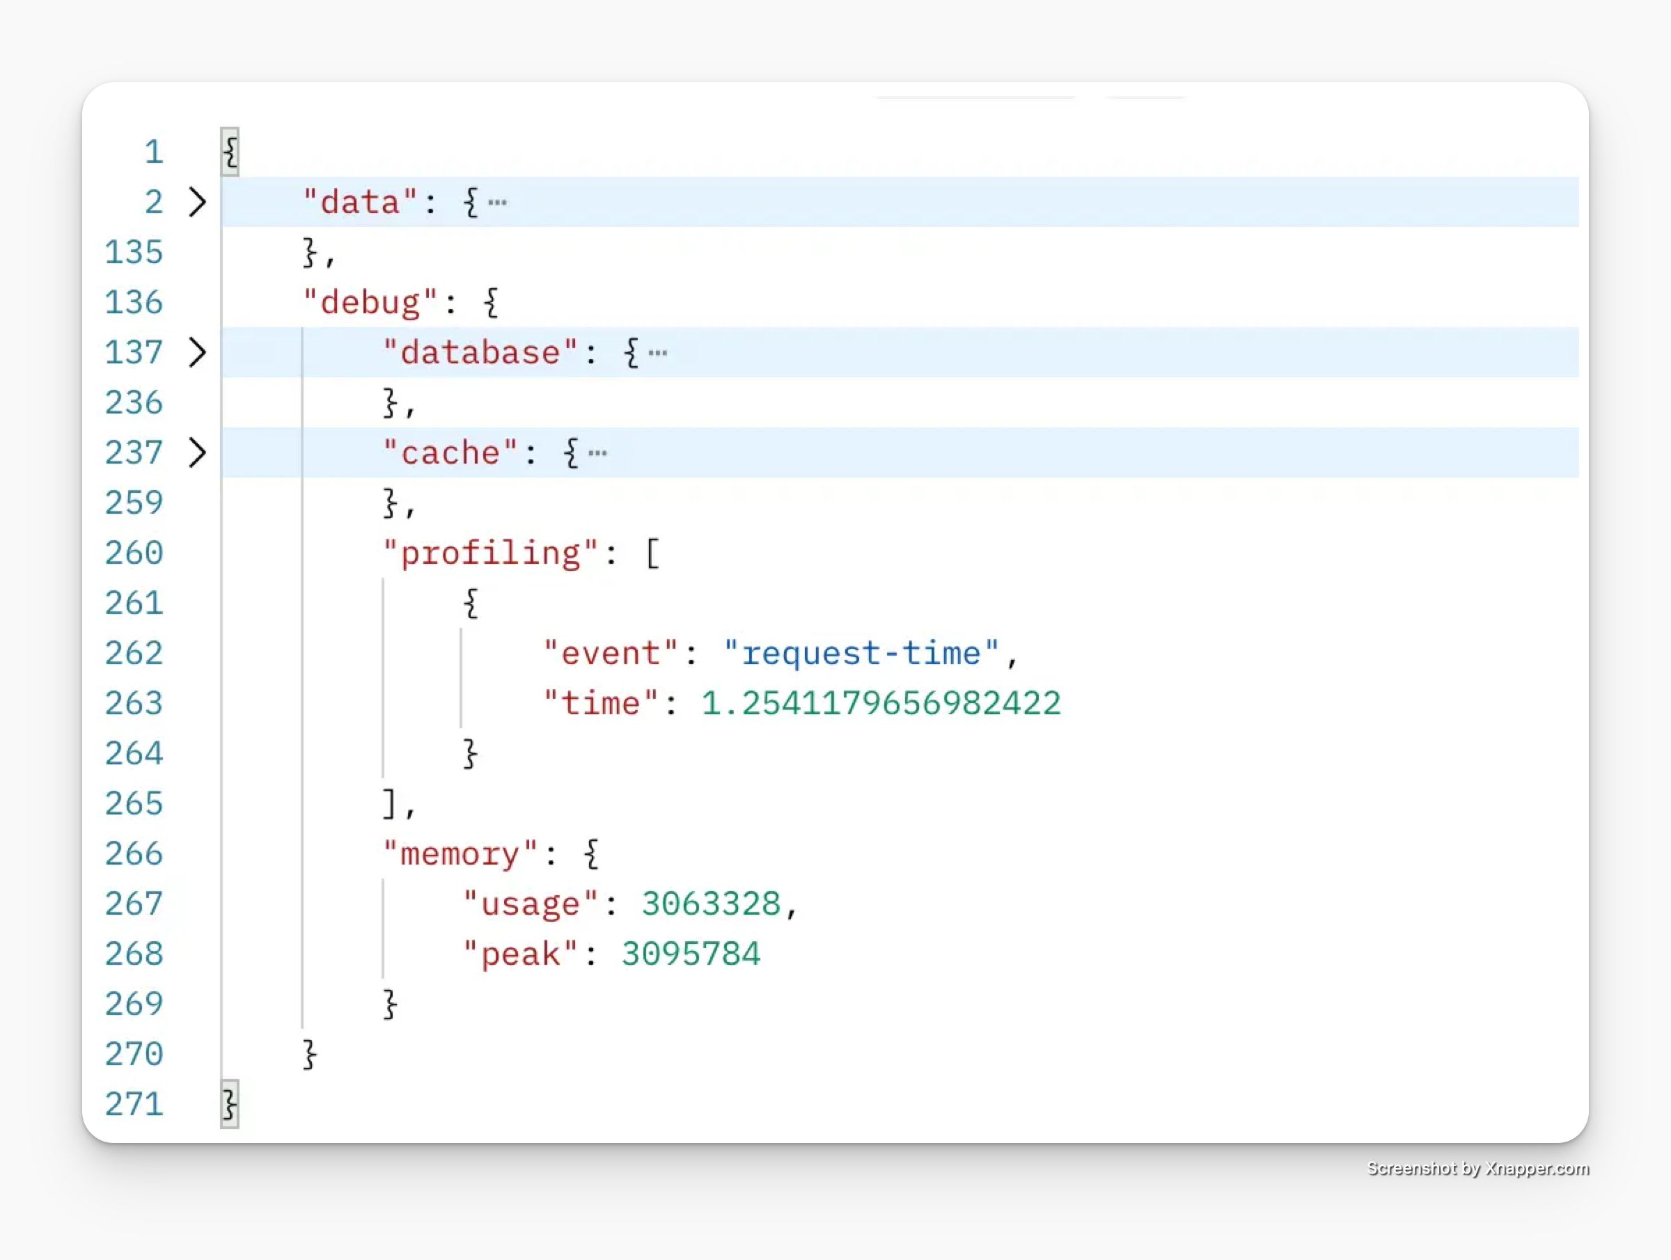This screenshot has width=1671, height=1260.
Task: Click the ellipsis after "data": {
Action: click(x=497, y=203)
